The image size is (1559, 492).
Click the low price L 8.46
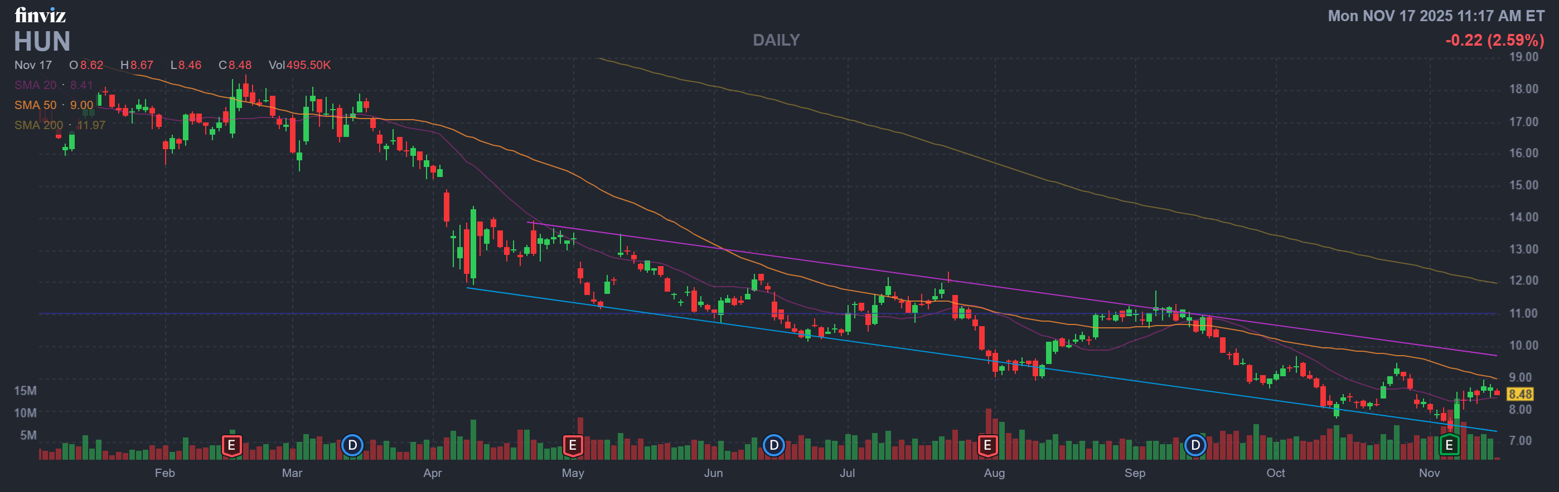(x=186, y=65)
